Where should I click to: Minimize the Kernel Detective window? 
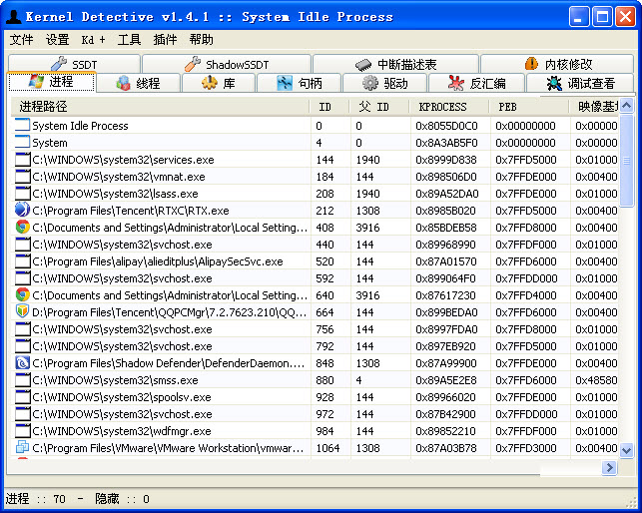click(x=579, y=17)
